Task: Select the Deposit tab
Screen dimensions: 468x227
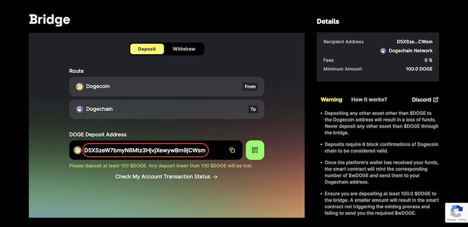Action: click(x=147, y=49)
